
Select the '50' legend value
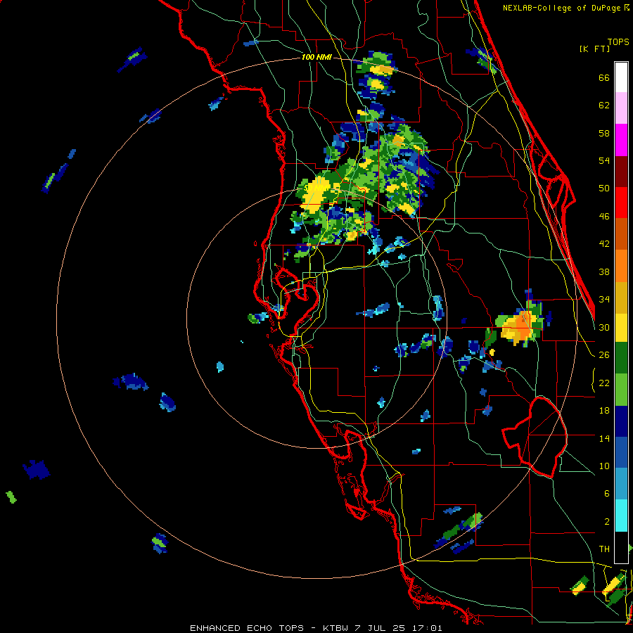click(604, 188)
